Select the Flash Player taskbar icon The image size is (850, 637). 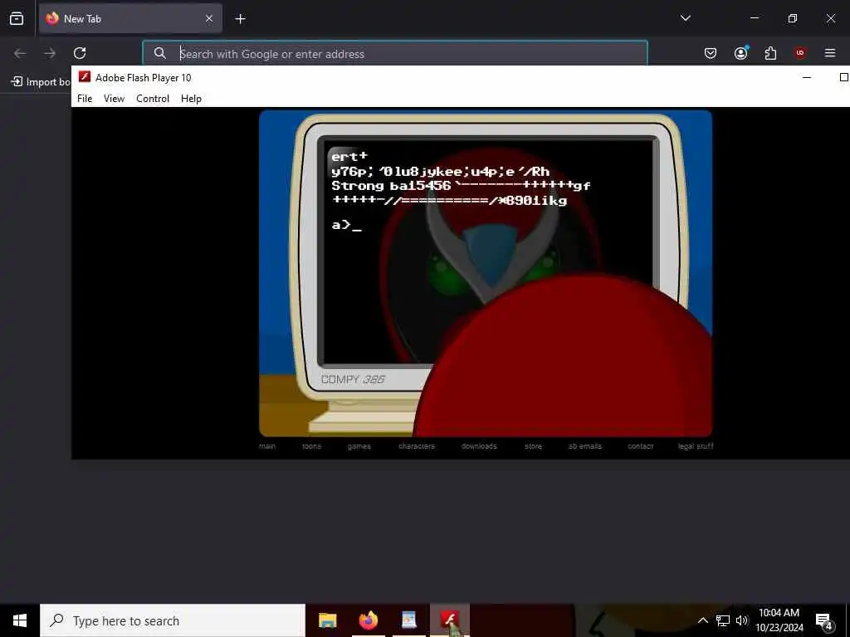pos(449,620)
